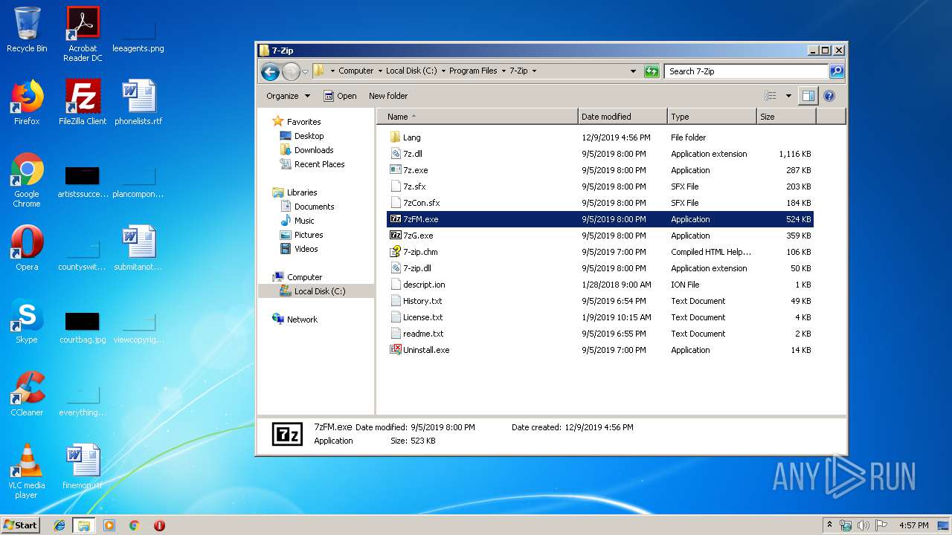
Task: Toggle the preview pane button
Action: coord(808,96)
